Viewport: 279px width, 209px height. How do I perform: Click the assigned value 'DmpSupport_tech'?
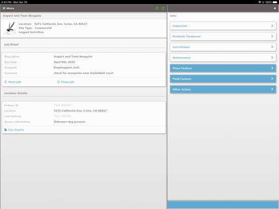67,68
